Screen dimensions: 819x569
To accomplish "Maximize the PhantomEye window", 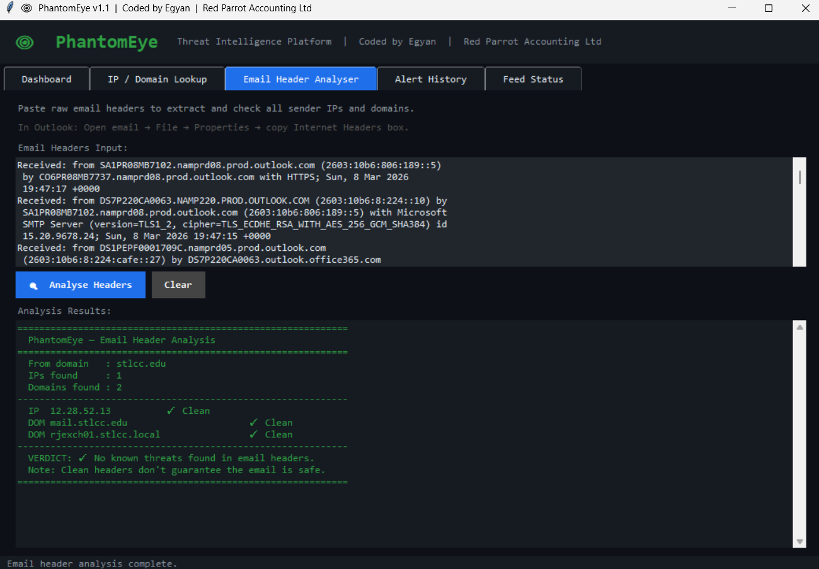I will [x=769, y=8].
